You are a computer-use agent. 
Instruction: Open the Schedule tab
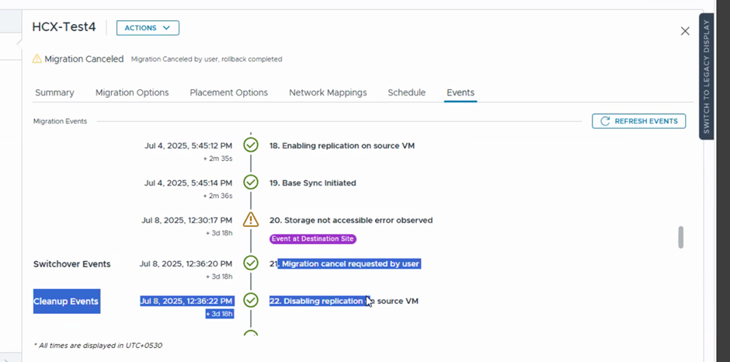(406, 92)
